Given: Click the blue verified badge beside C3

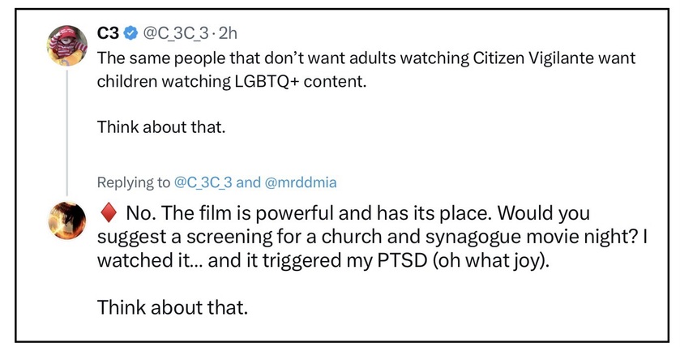Looking at the screenshot, I should (x=130, y=34).
